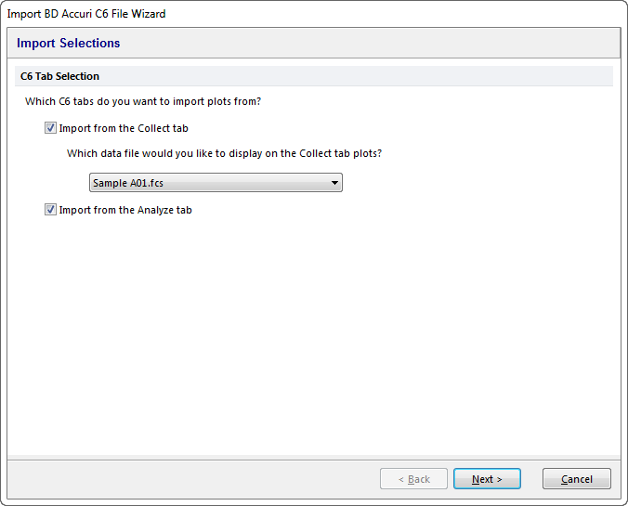Image resolution: width=628 pixels, height=506 pixels.
Task: Click the Import BD Accuri C6 File Wizard title bar
Action: [x=86, y=13]
